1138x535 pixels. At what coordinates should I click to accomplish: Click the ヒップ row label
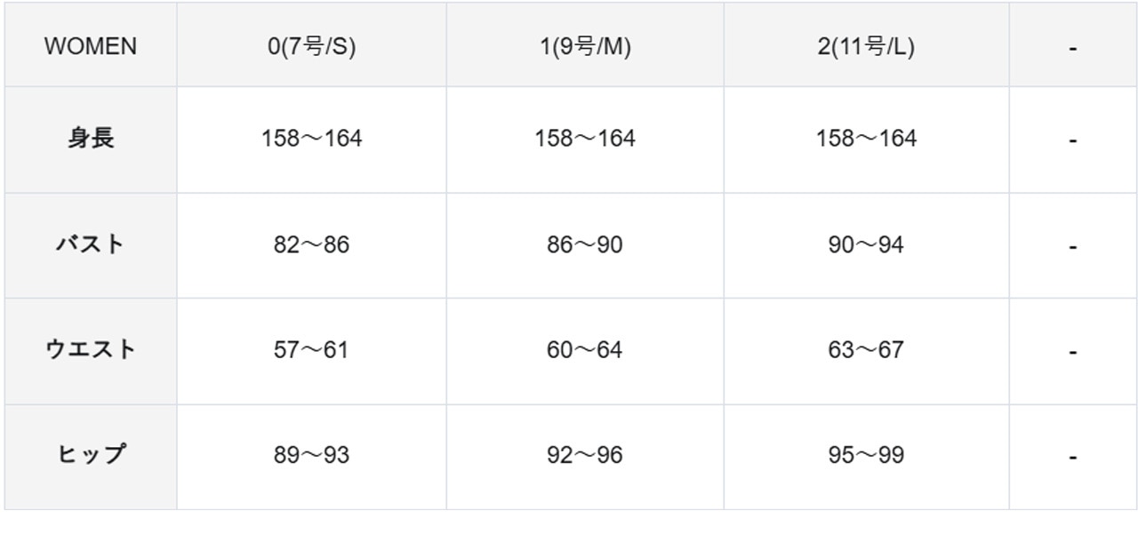91,455
